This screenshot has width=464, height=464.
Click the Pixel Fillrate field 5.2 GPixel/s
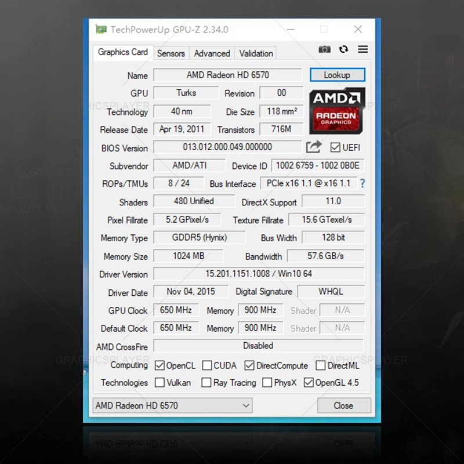(187, 220)
